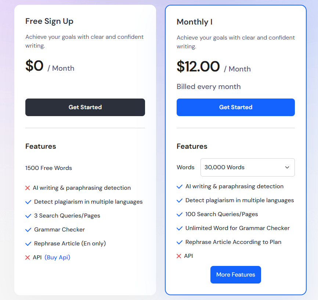
Task: Click the checkmark beside Rephrase Article (En only)
Action: click(28, 244)
